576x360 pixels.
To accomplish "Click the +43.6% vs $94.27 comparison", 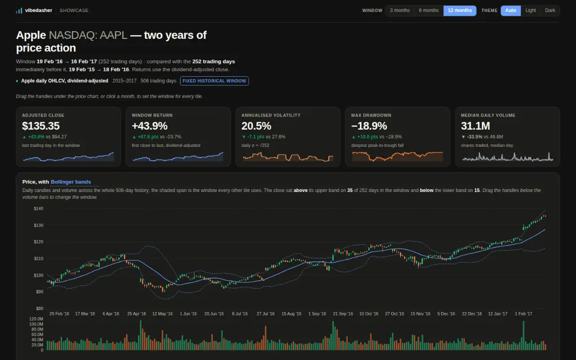I will coord(44,137).
